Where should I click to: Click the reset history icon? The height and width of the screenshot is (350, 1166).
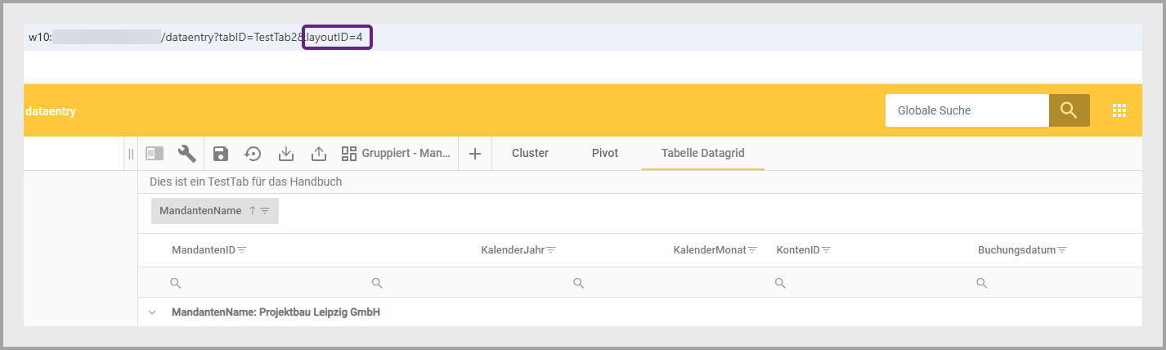tap(253, 154)
